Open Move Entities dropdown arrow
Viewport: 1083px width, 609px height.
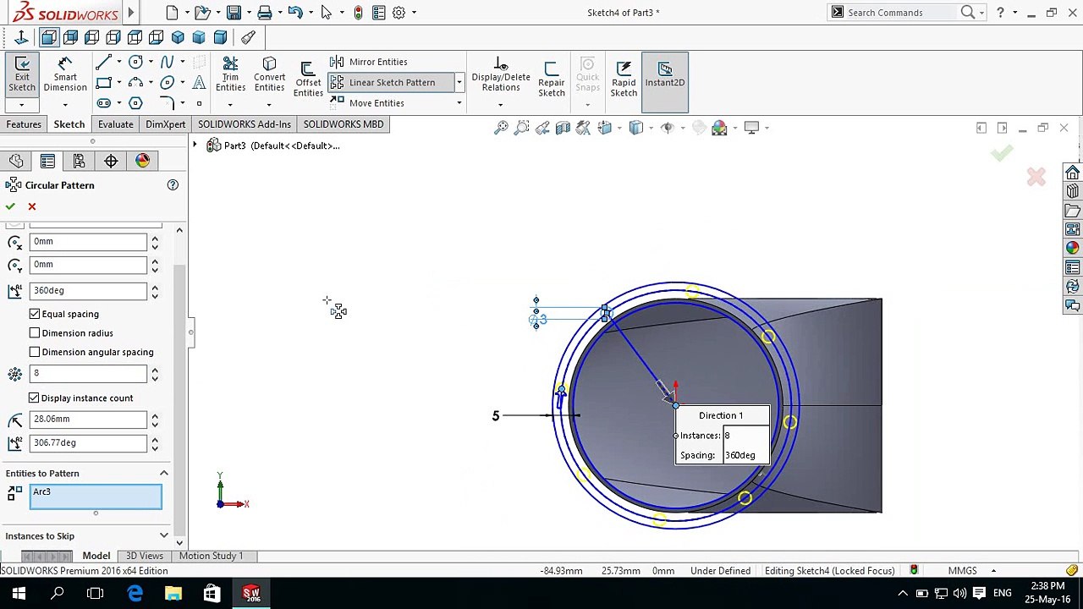tap(459, 103)
